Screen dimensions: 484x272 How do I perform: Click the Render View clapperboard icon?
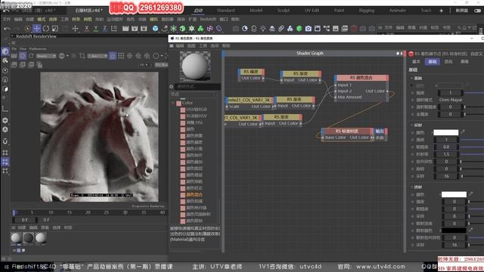126,29
